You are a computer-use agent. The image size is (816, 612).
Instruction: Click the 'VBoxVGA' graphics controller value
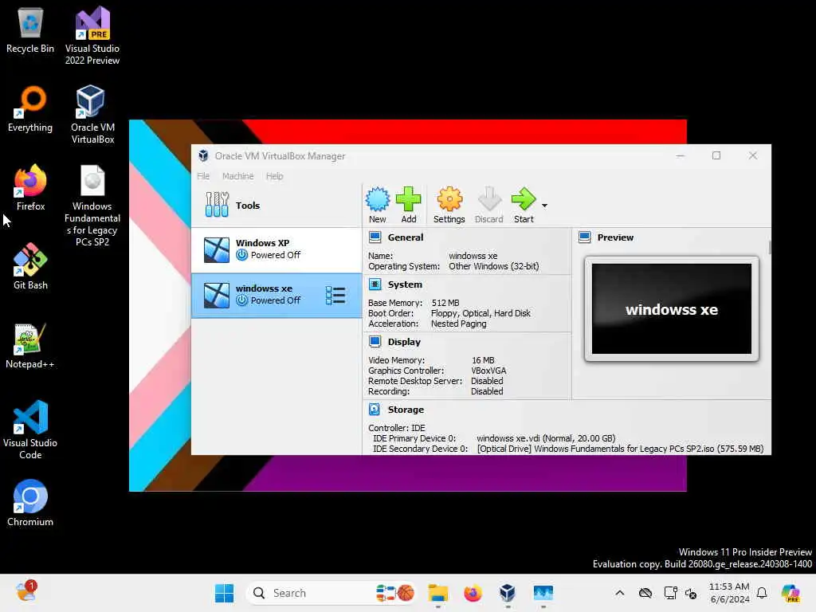click(488, 371)
